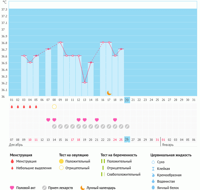Image resolution: width=200 pixels, height=190 pixels.
Task: Click the medication icon on cycle day 20
Action: coord(127,126)
